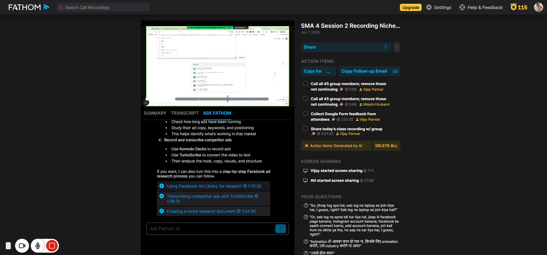547x255 pixels.
Task: Click the Fathom logo
Action: [x=29, y=7]
